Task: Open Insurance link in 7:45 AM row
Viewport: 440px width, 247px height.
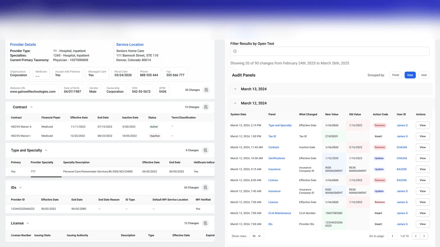Action: 274,191
